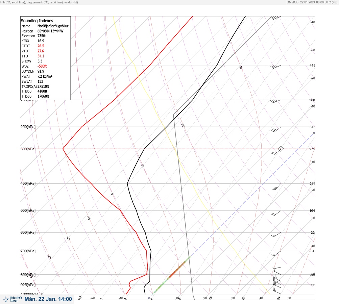Click the 'Elevation' row label
The height and width of the screenshot is (304, 339).
[28, 36]
